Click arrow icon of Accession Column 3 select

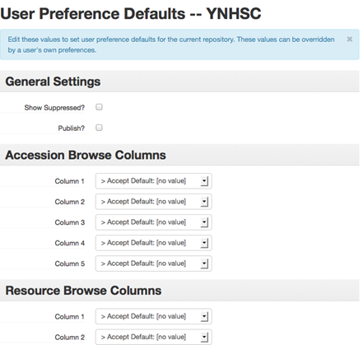pyautogui.click(x=204, y=222)
